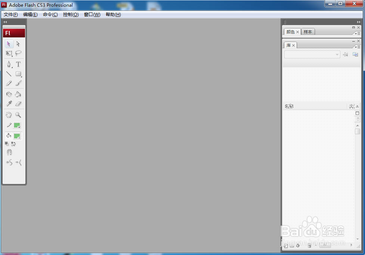This screenshot has height=255, width=365.
Task: Click library horizontal scroll right arrow
Action: [x=351, y=245]
